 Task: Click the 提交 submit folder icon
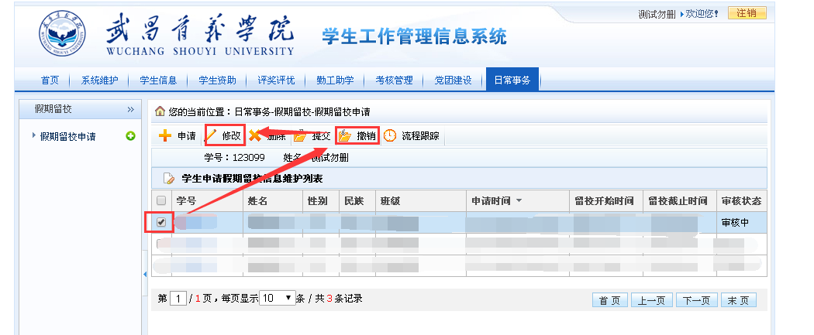click(301, 136)
